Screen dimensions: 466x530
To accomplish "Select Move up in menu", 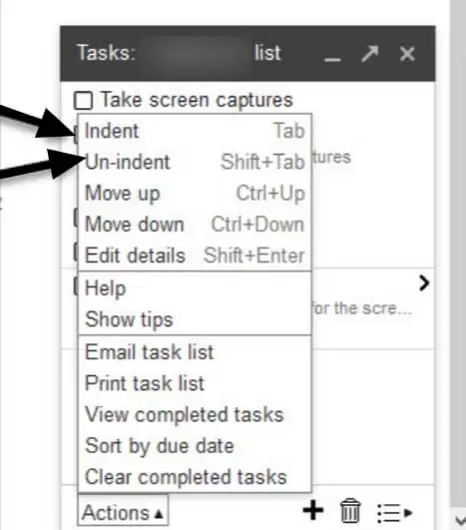I will 195,193.
